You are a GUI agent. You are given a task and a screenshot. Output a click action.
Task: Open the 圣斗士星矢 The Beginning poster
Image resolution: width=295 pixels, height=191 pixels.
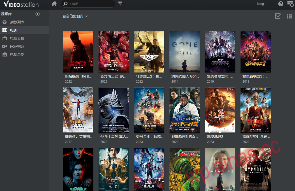click(x=114, y=110)
